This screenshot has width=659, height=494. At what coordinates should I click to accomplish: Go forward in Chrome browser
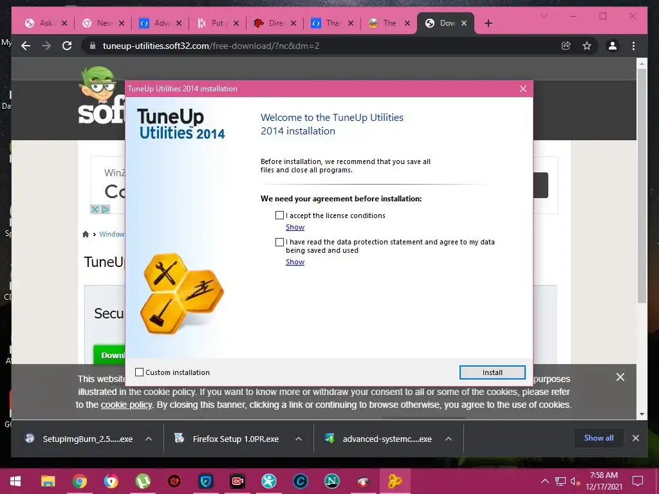(x=46, y=46)
